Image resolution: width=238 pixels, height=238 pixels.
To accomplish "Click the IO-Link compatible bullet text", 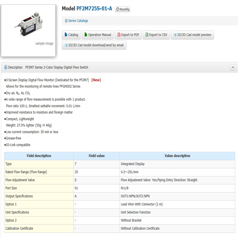I will click(x=17, y=145).
